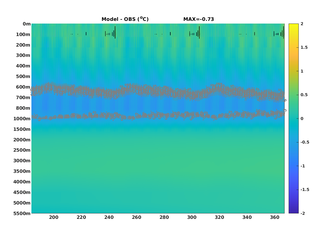Click the colorbar at the 0 level
This screenshot has width=316, height=237.
pos(294,119)
